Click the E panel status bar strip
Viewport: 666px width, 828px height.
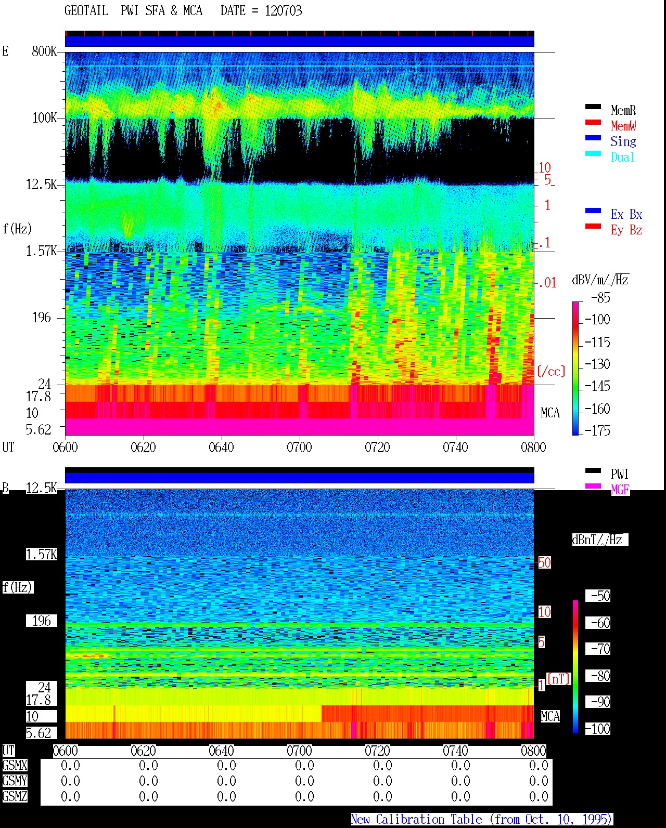(300, 39)
